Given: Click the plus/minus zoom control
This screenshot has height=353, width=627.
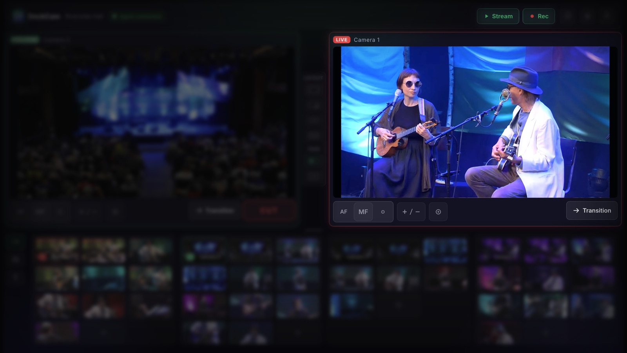Looking at the screenshot, I should (411, 212).
